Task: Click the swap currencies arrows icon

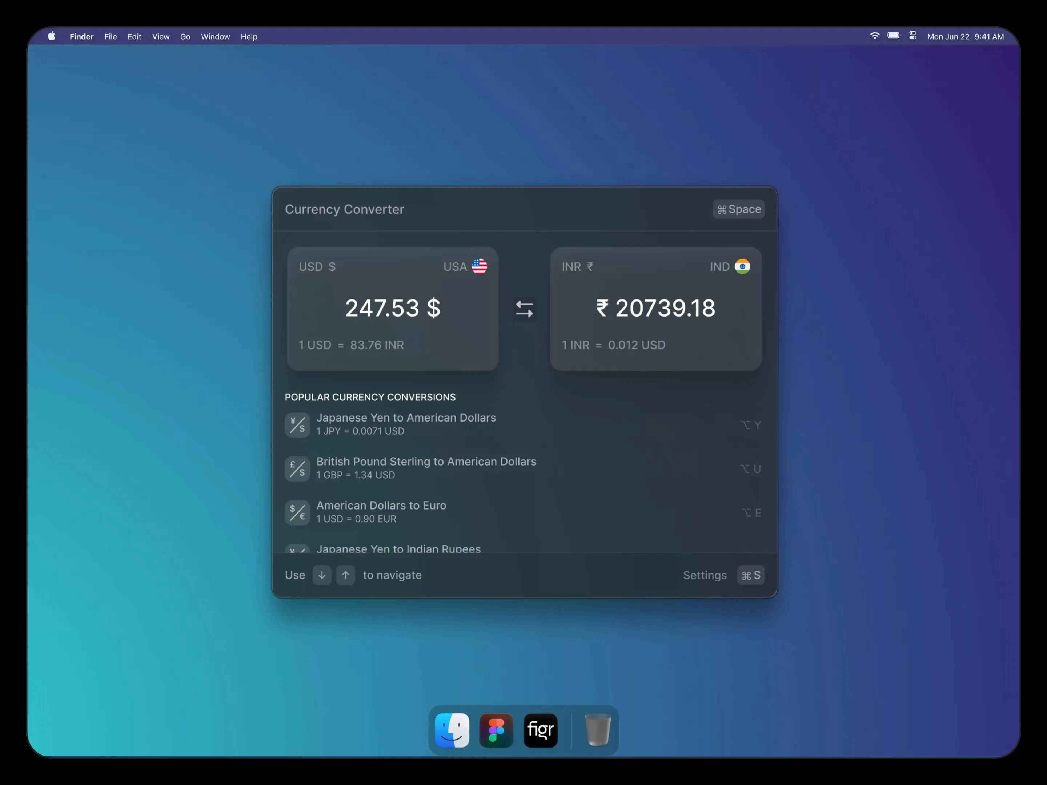Action: [524, 309]
